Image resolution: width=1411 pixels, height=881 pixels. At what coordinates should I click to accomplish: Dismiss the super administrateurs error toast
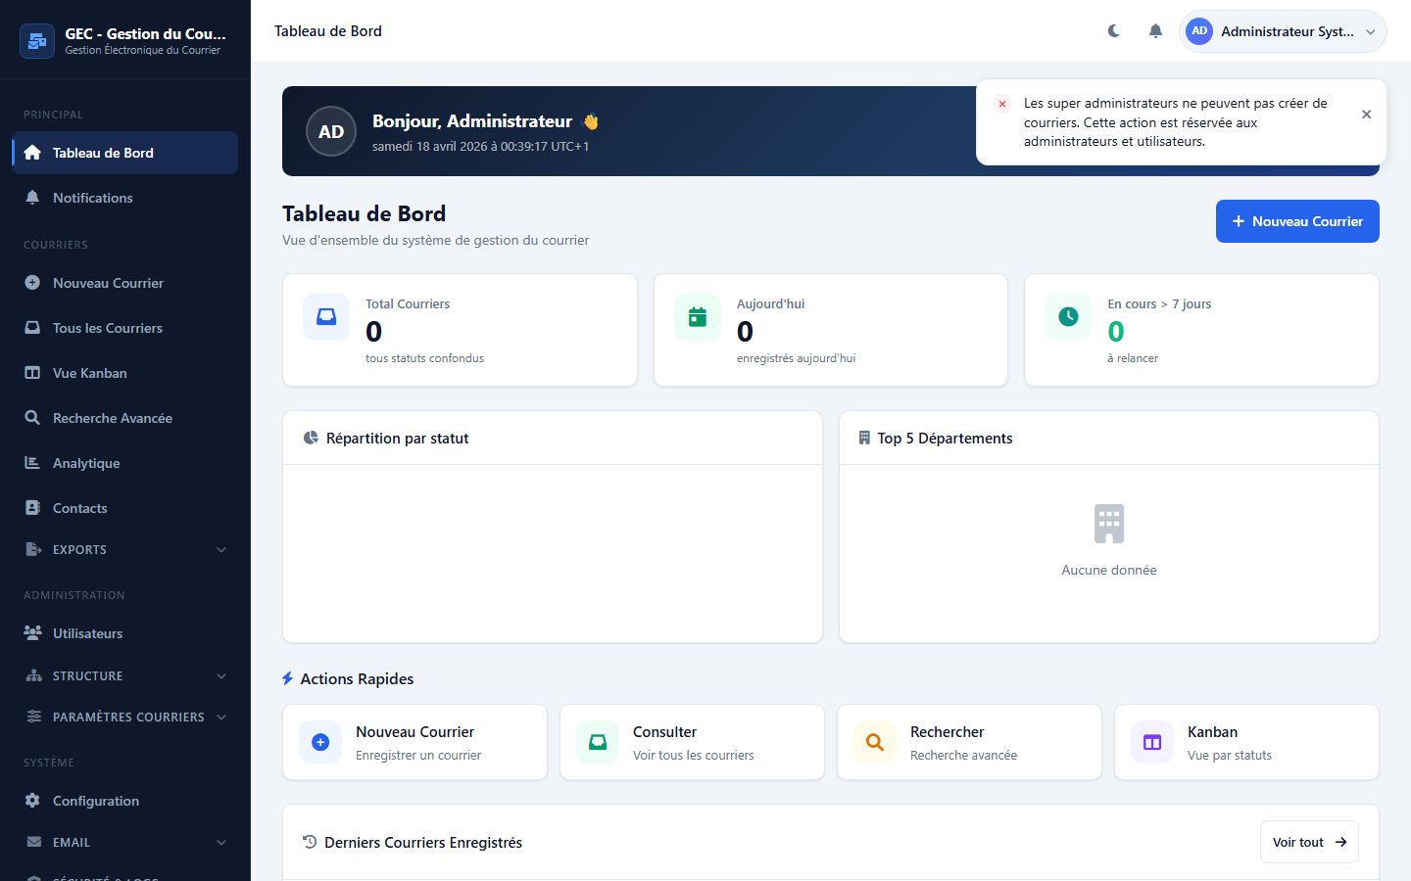point(1366,115)
